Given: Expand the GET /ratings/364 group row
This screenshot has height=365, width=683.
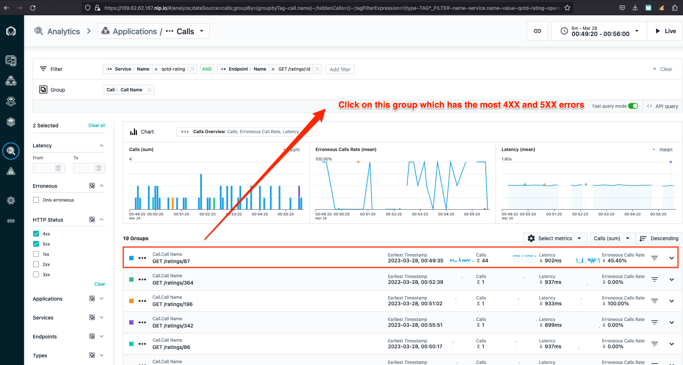Looking at the screenshot, I should [x=672, y=279].
